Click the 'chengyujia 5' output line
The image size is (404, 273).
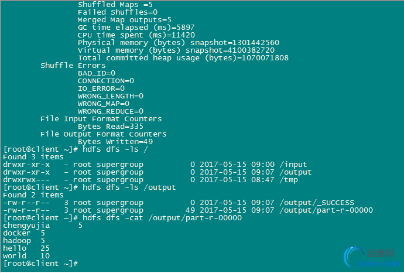pos(43,226)
